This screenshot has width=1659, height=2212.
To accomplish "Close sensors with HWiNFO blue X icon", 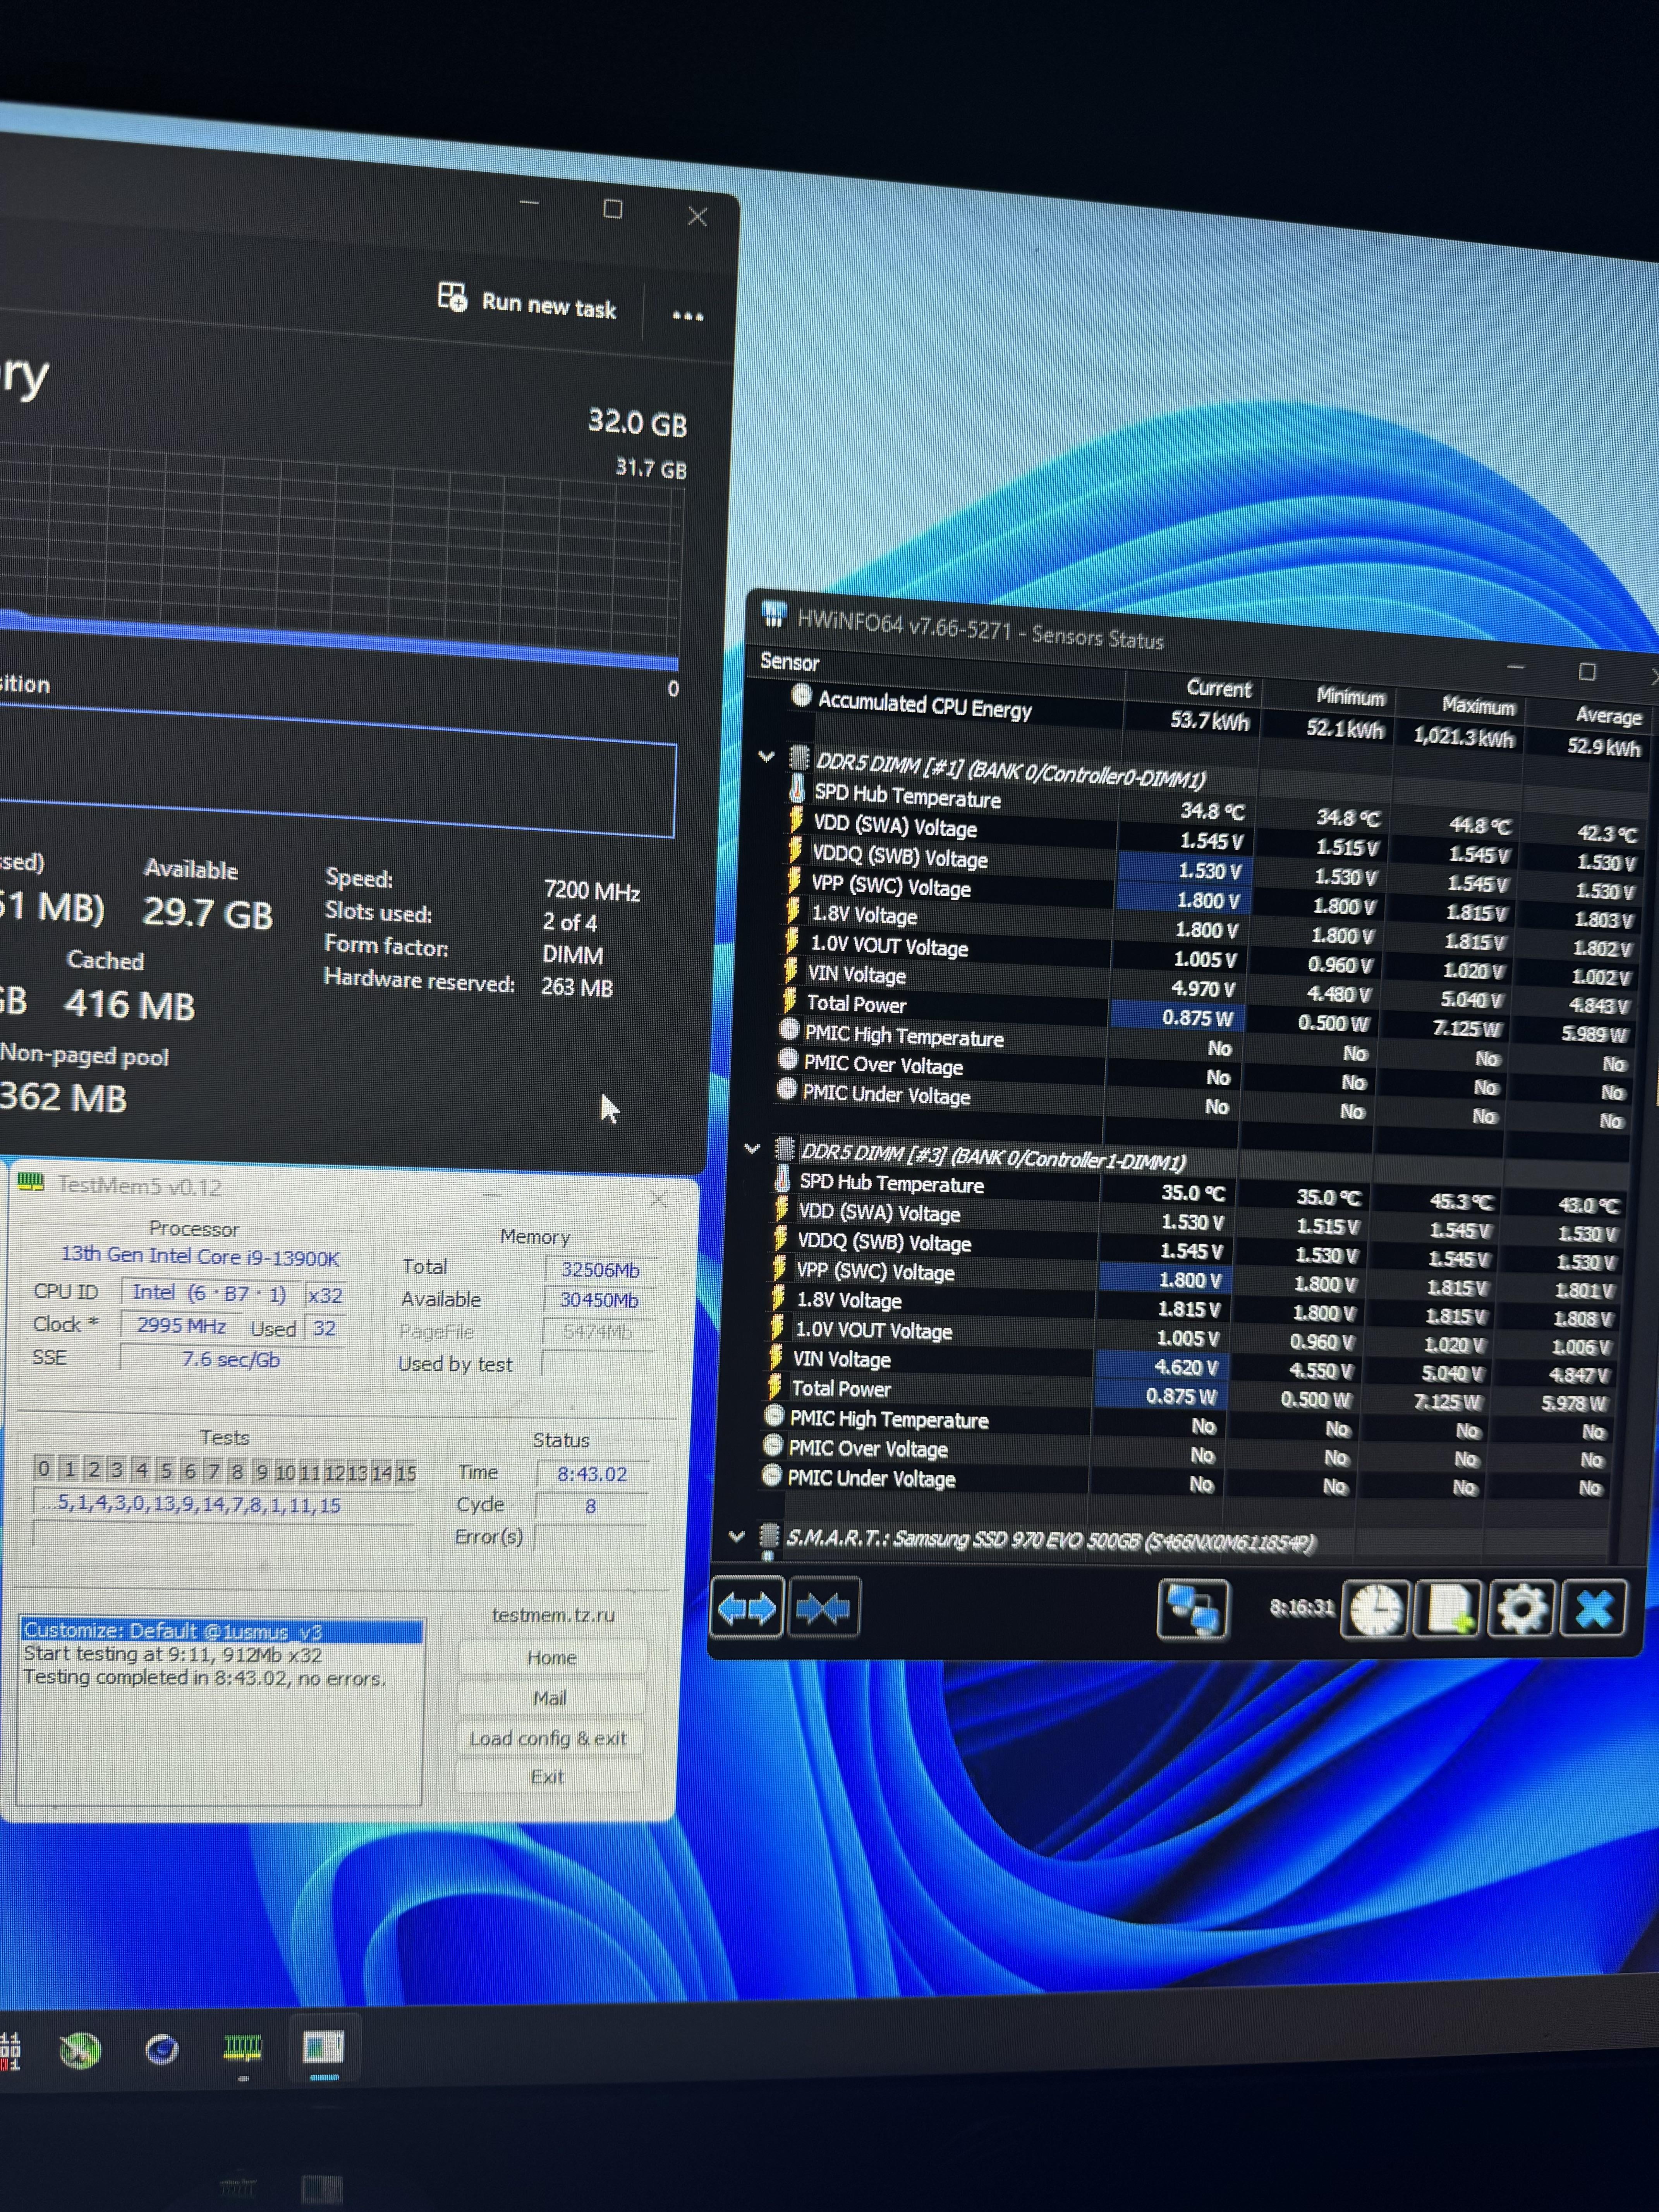I will [1593, 1610].
